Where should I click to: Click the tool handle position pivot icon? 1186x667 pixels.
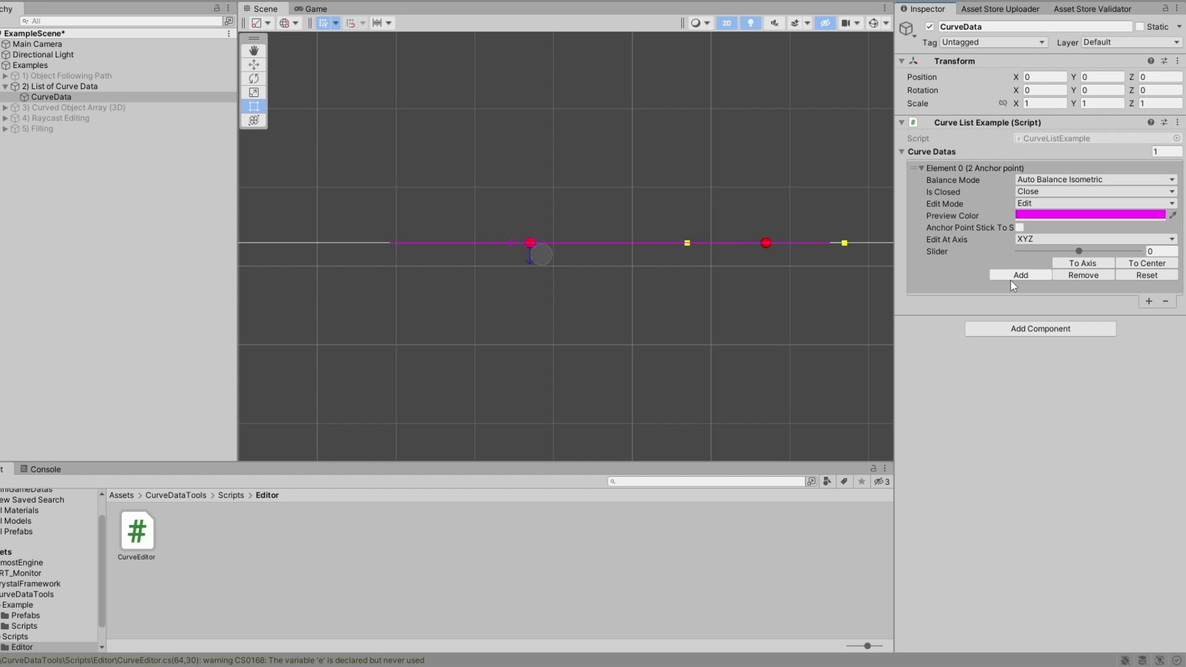[256, 23]
